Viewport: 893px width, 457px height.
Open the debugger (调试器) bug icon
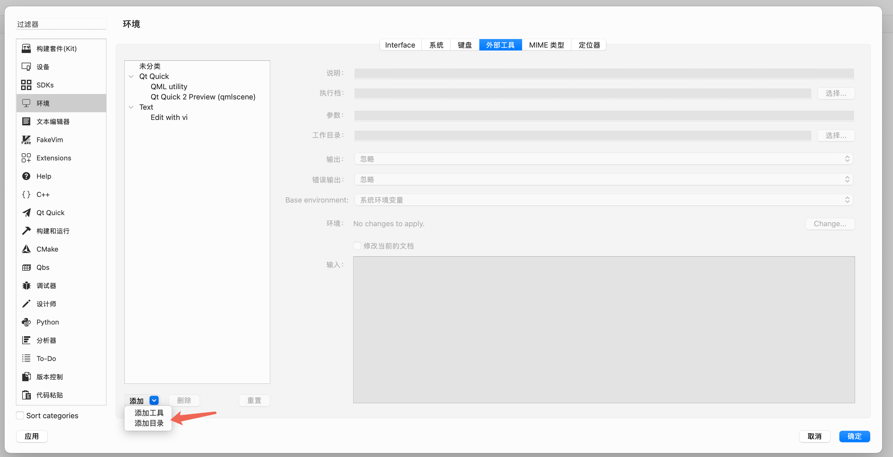(x=26, y=285)
